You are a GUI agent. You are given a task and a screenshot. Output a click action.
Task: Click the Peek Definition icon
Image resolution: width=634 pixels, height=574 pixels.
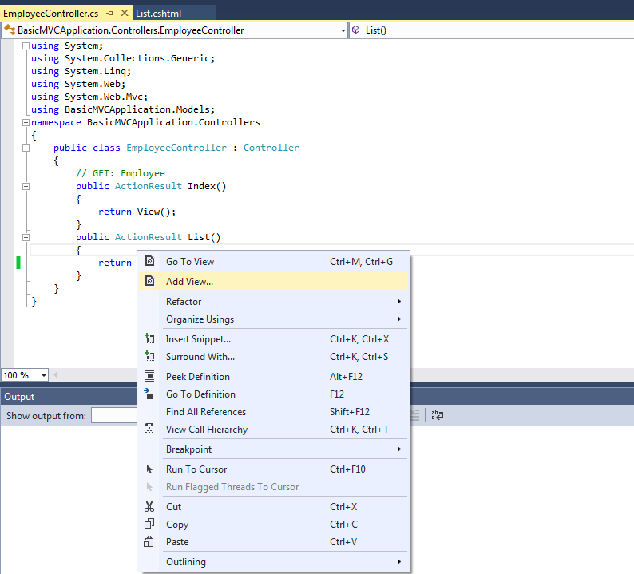tap(149, 377)
